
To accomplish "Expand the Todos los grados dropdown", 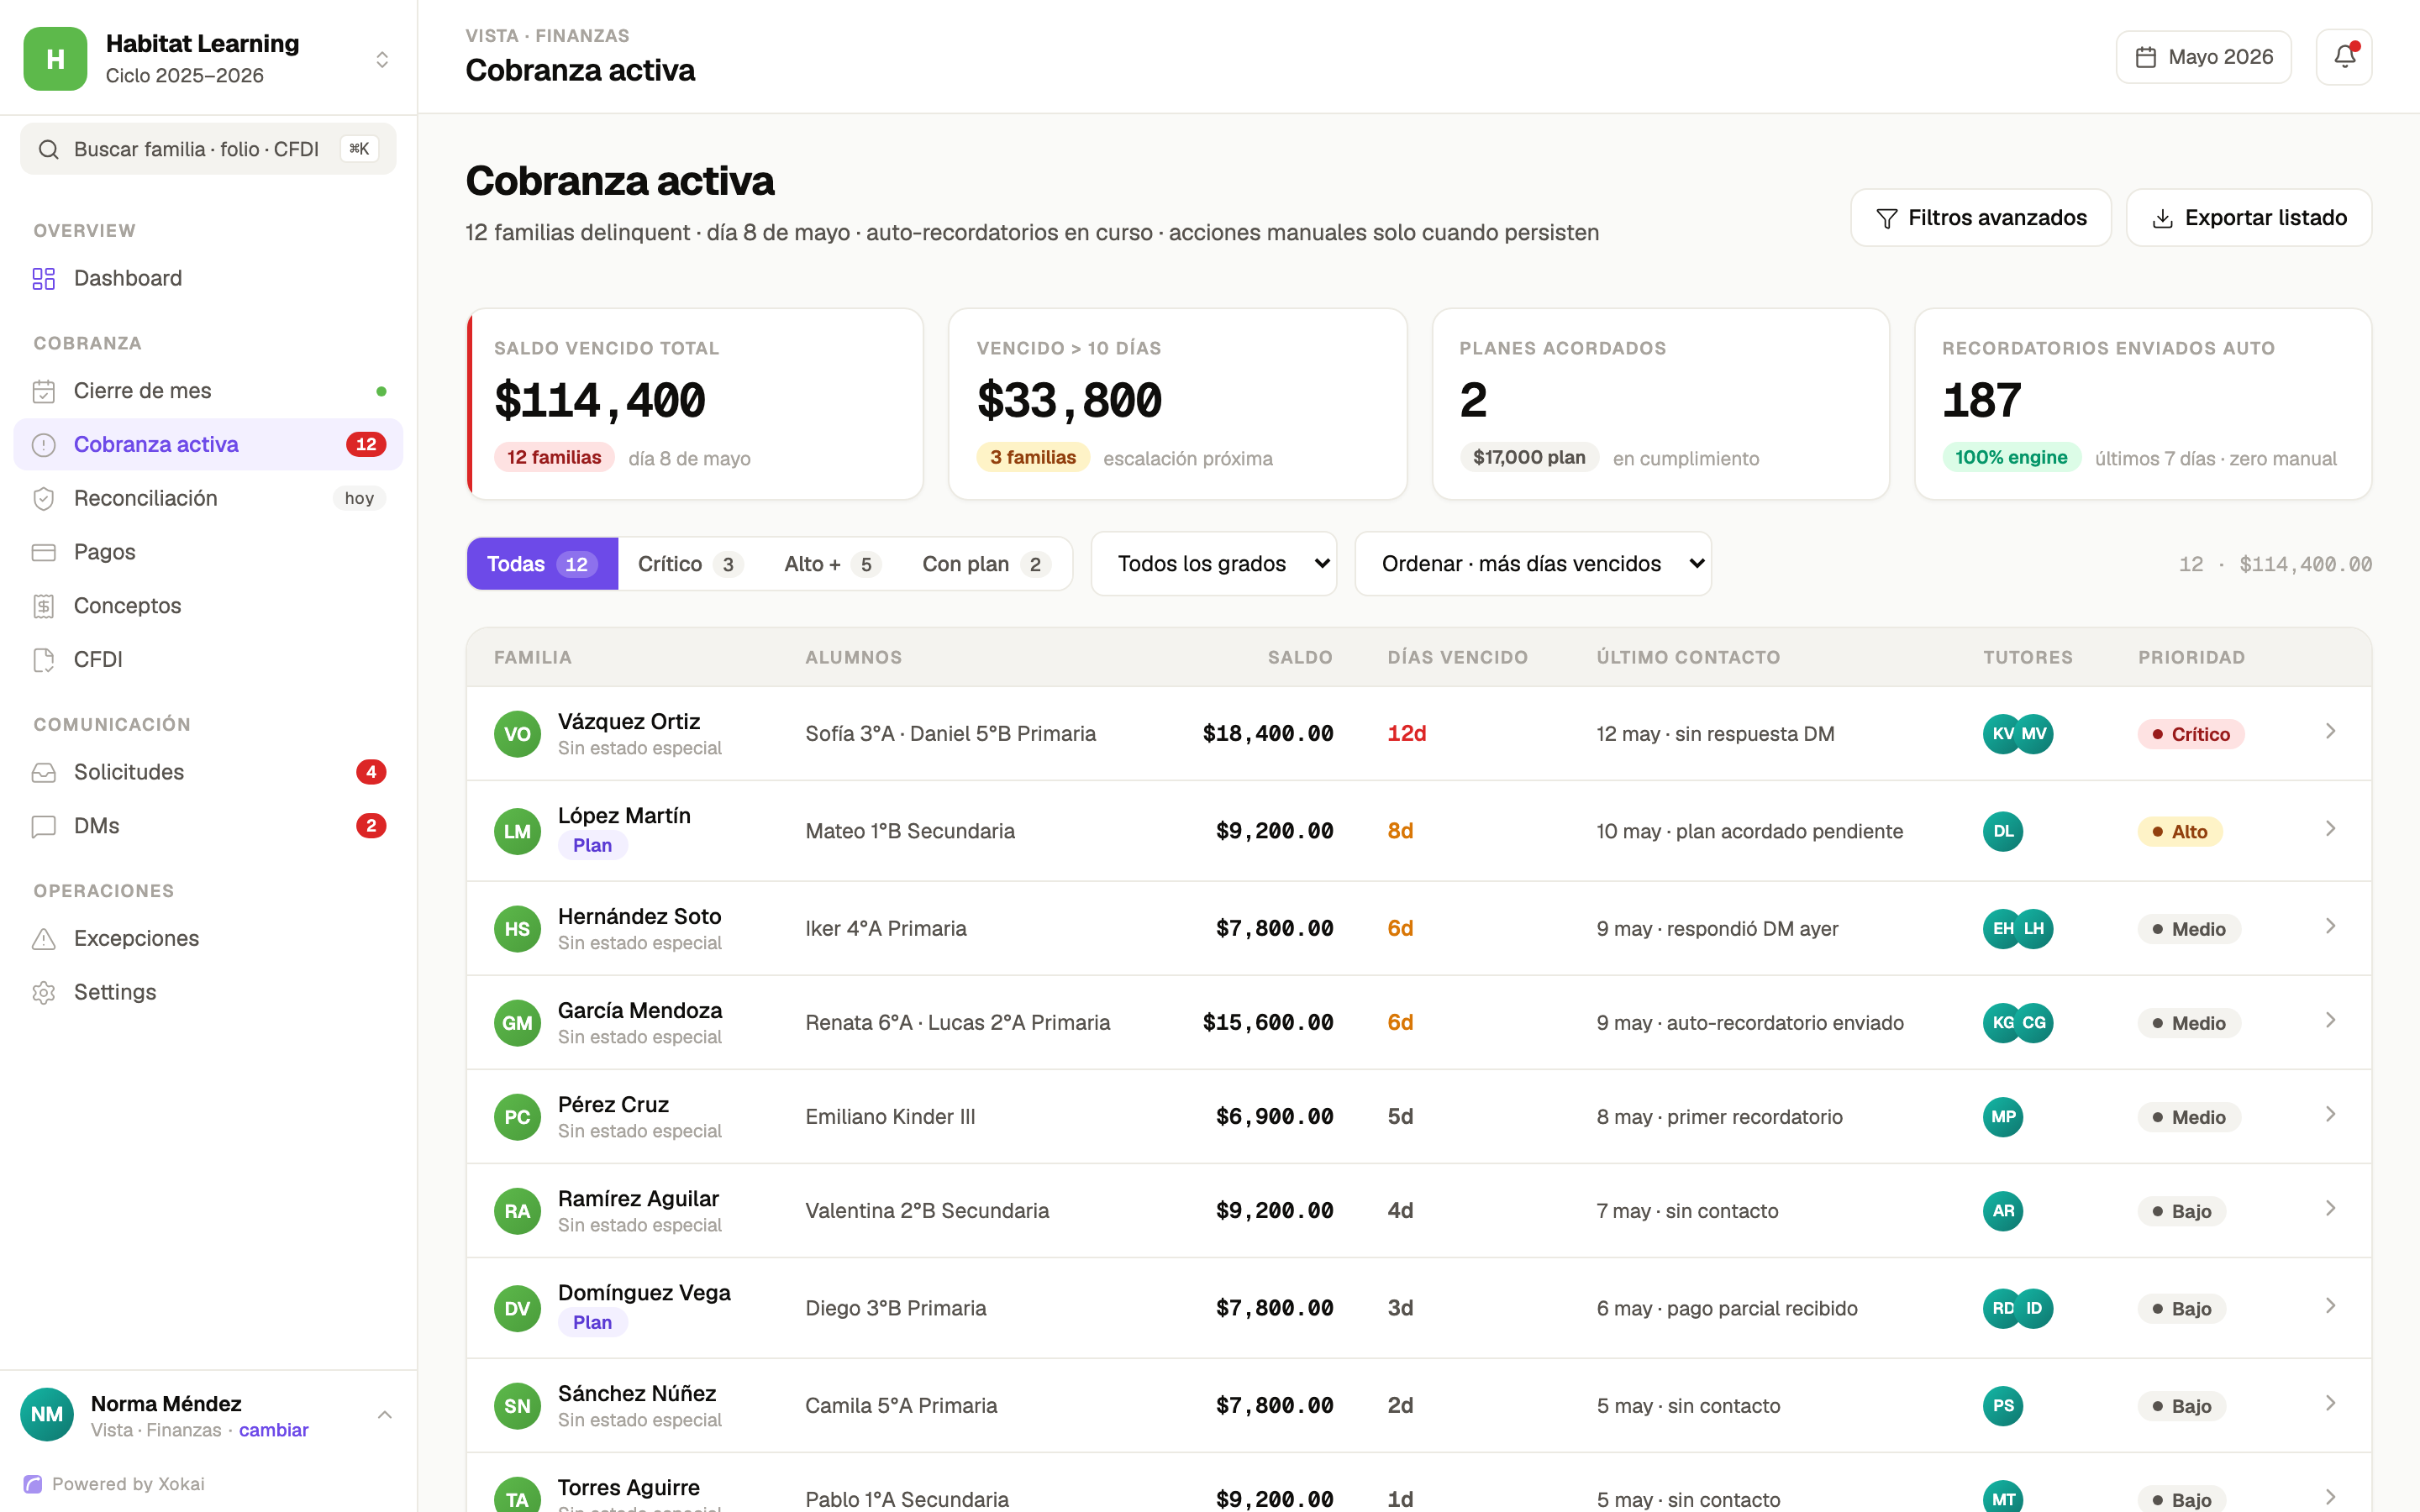I will 1213,564.
